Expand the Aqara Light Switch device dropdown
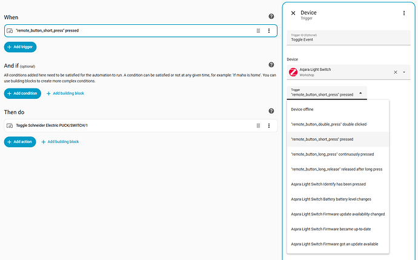The width and height of the screenshot is (418, 260). pyautogui.click(x=404, y=72)
